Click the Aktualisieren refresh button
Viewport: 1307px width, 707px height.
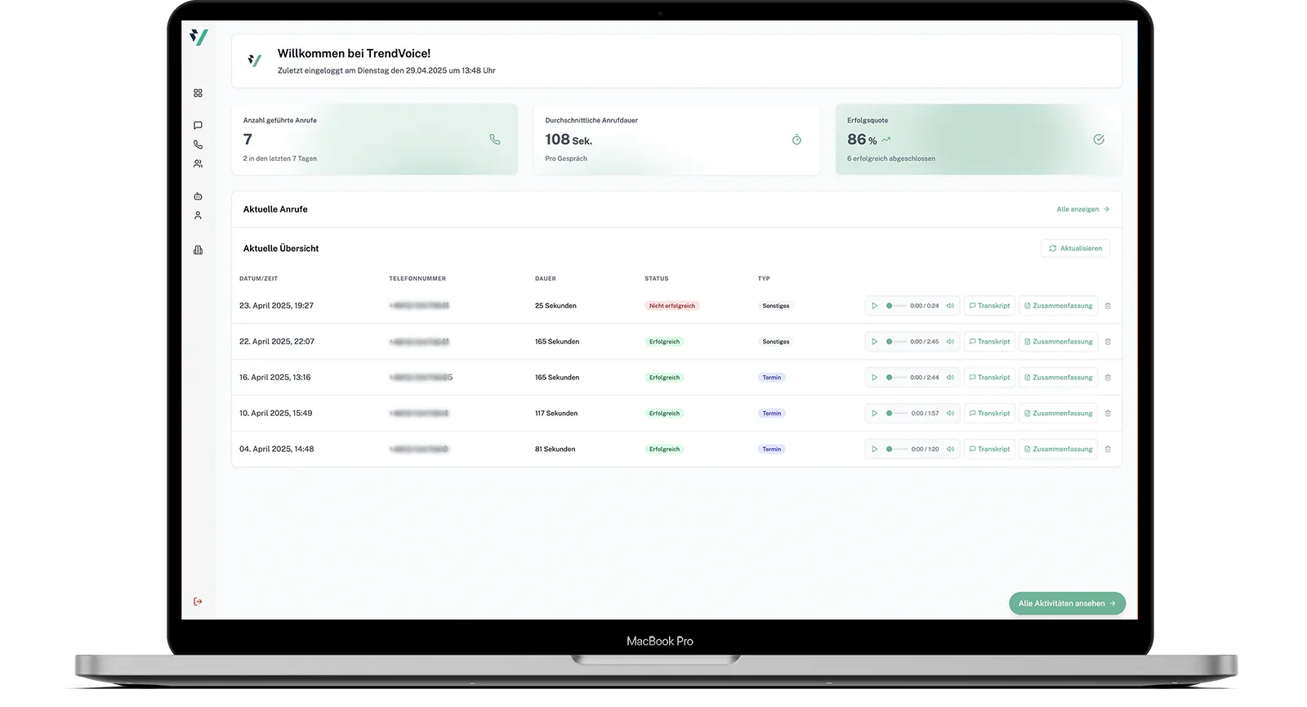click(x=1075, y=248)
